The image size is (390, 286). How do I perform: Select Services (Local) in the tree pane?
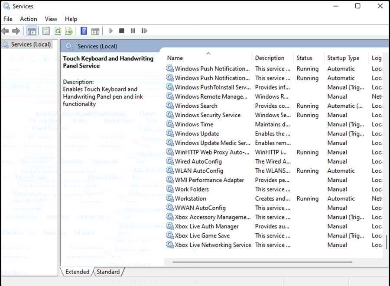point(31,45)
